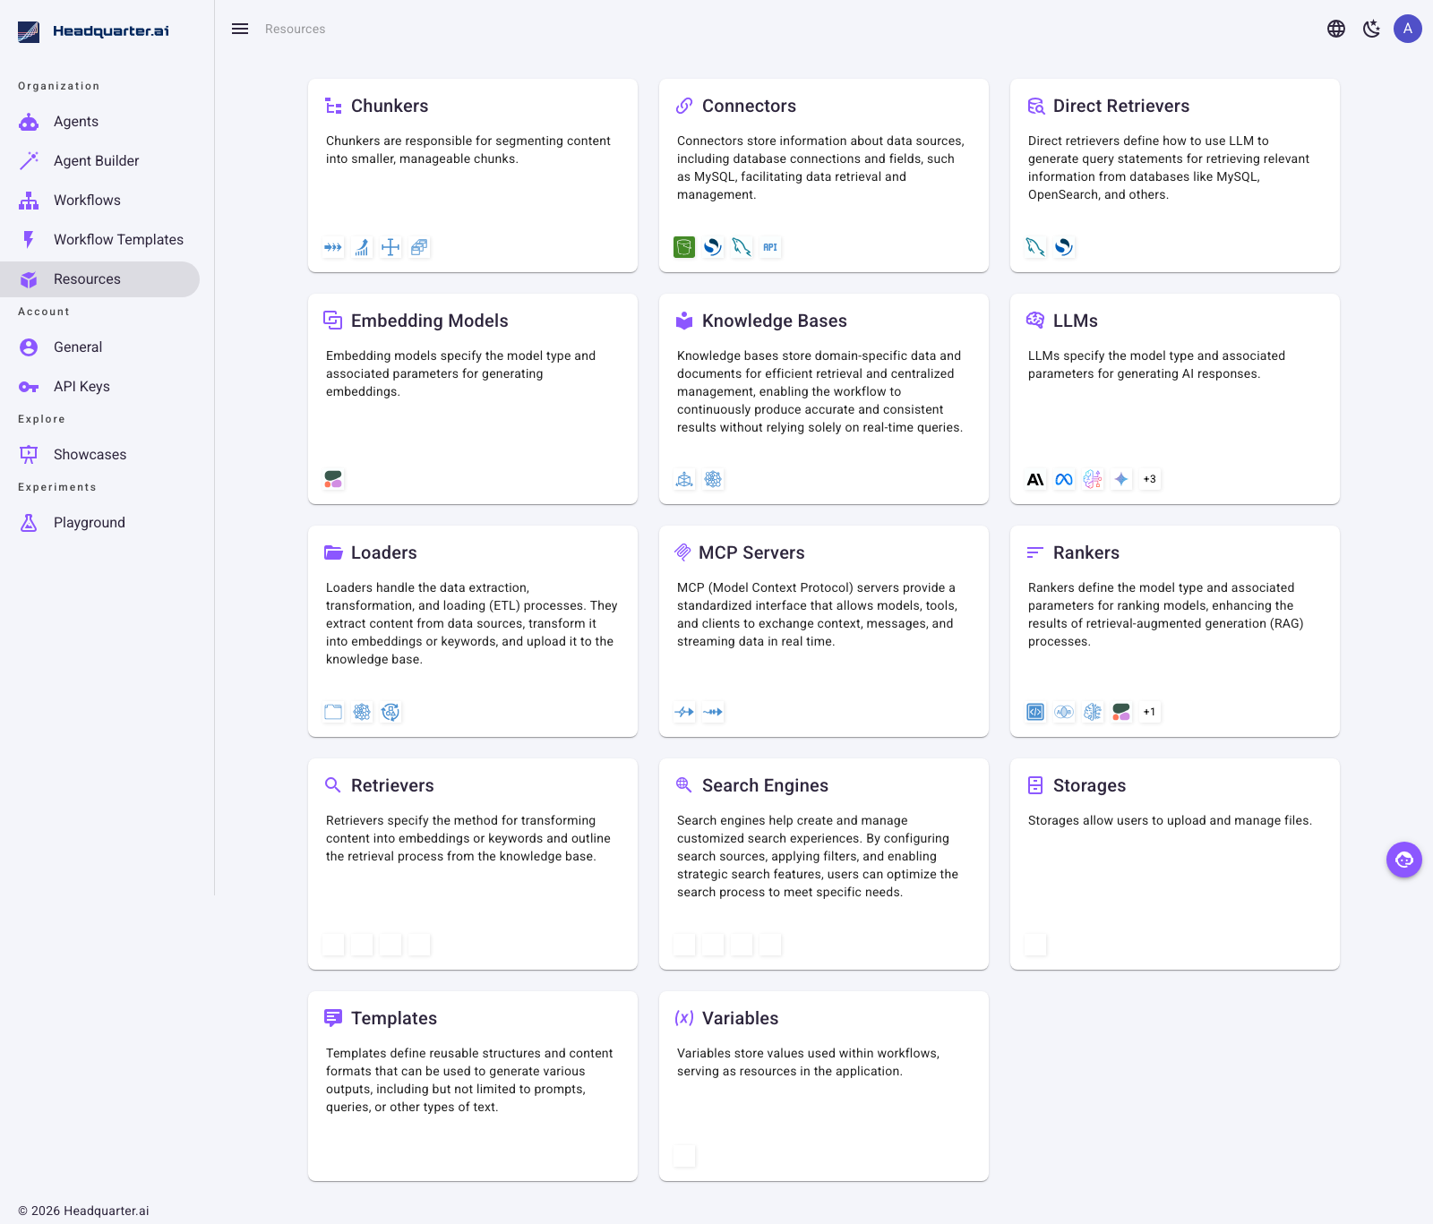Screen dimensions: 1433x1224
Task: Select Resources in the sidebar
Action: click(99, 279)
